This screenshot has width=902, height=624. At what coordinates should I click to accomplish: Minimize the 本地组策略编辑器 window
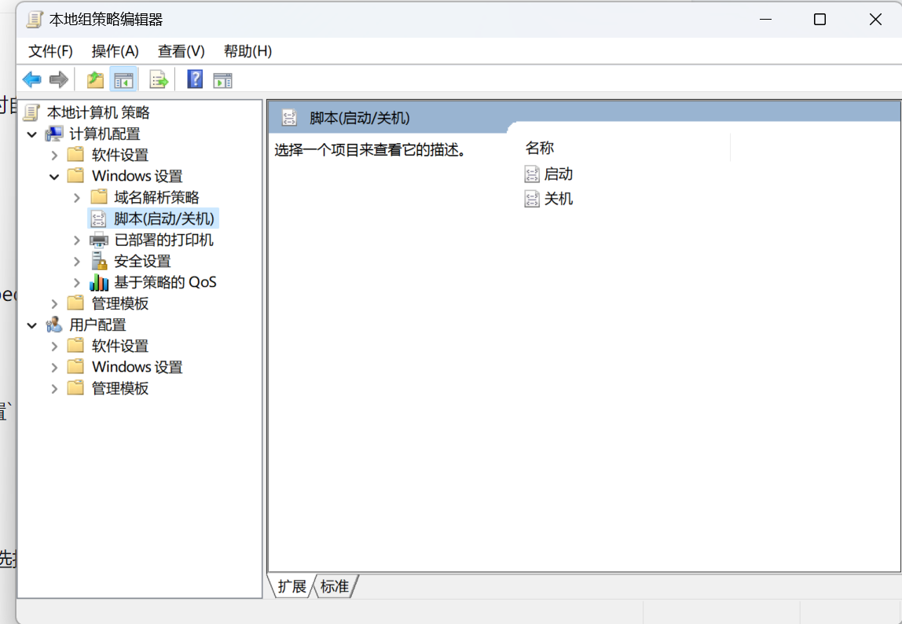click(765, 19)
